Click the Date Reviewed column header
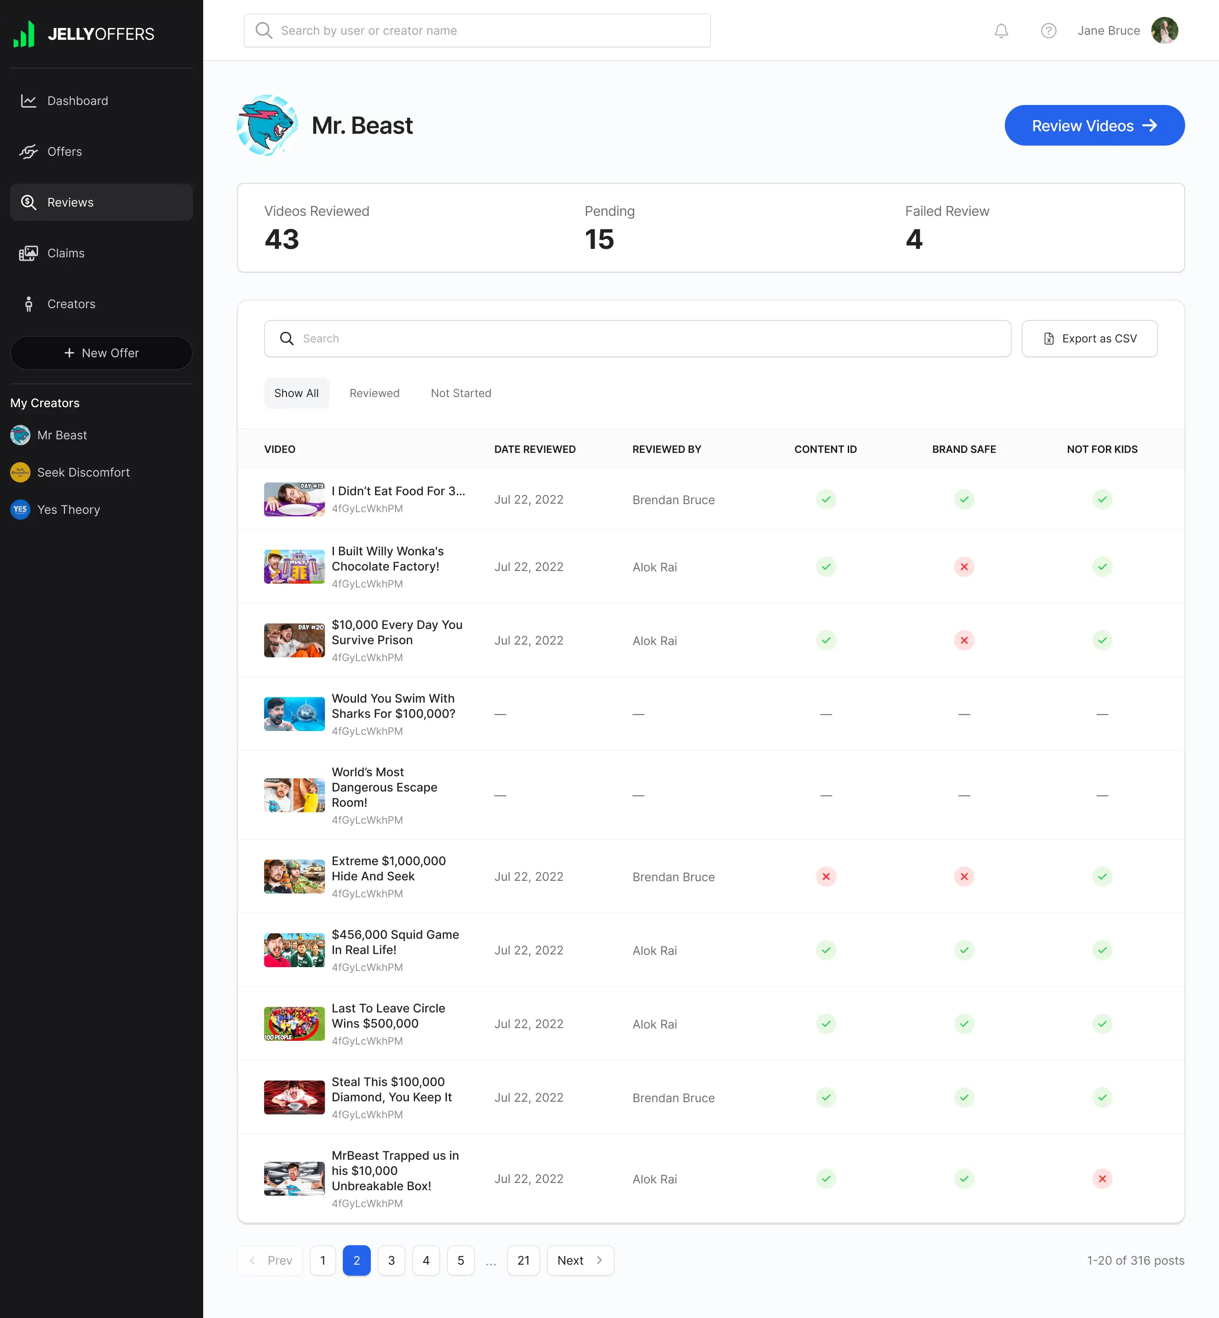 535,449
